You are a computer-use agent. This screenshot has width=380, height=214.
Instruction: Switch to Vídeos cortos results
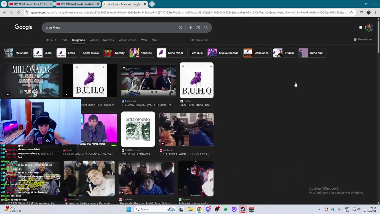point(127,40)
